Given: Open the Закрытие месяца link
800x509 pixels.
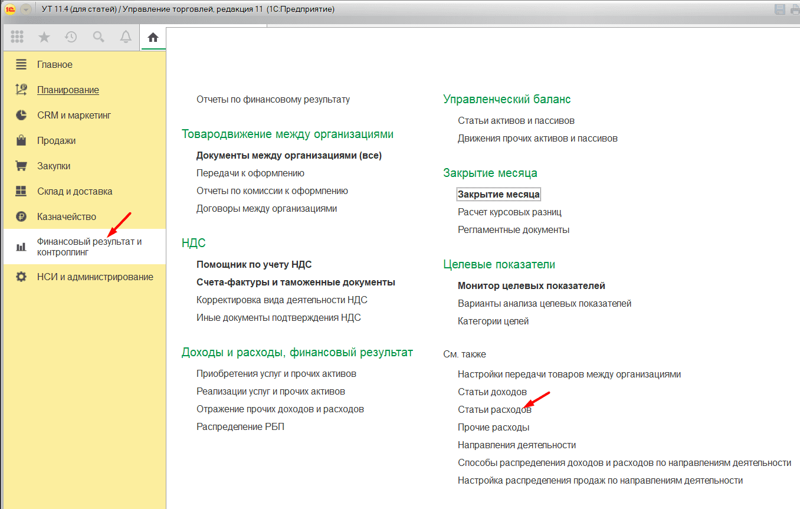Looking at the screenshot, I should coord(499,194).
